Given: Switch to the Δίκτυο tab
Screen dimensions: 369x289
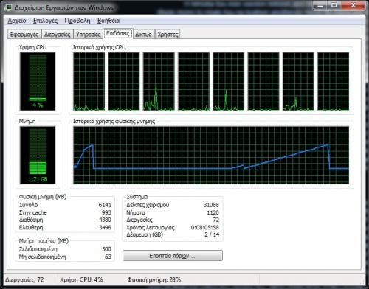Looking at the screenshot, I should coord(143,35).
